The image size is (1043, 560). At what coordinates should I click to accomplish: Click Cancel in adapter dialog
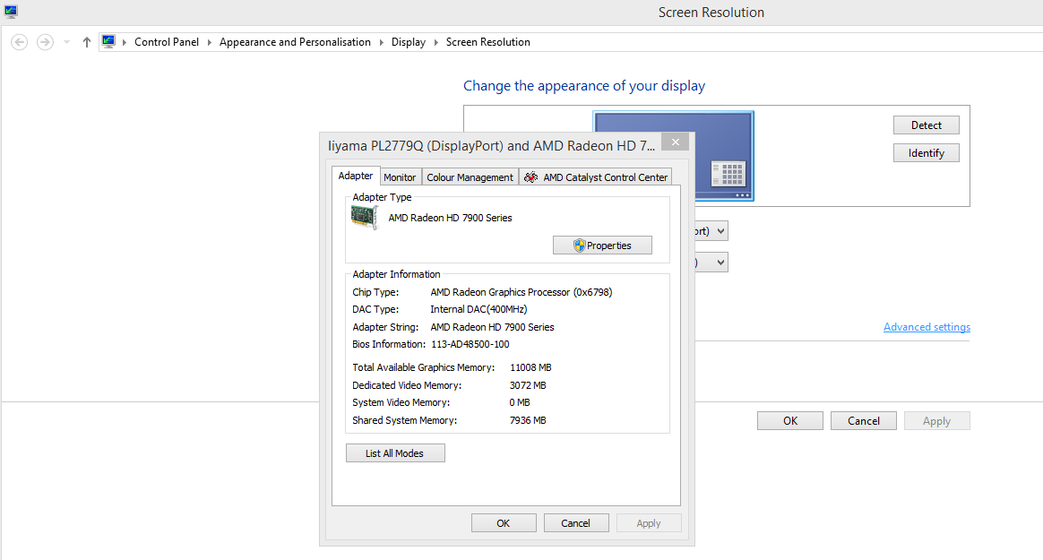point(576,522)
